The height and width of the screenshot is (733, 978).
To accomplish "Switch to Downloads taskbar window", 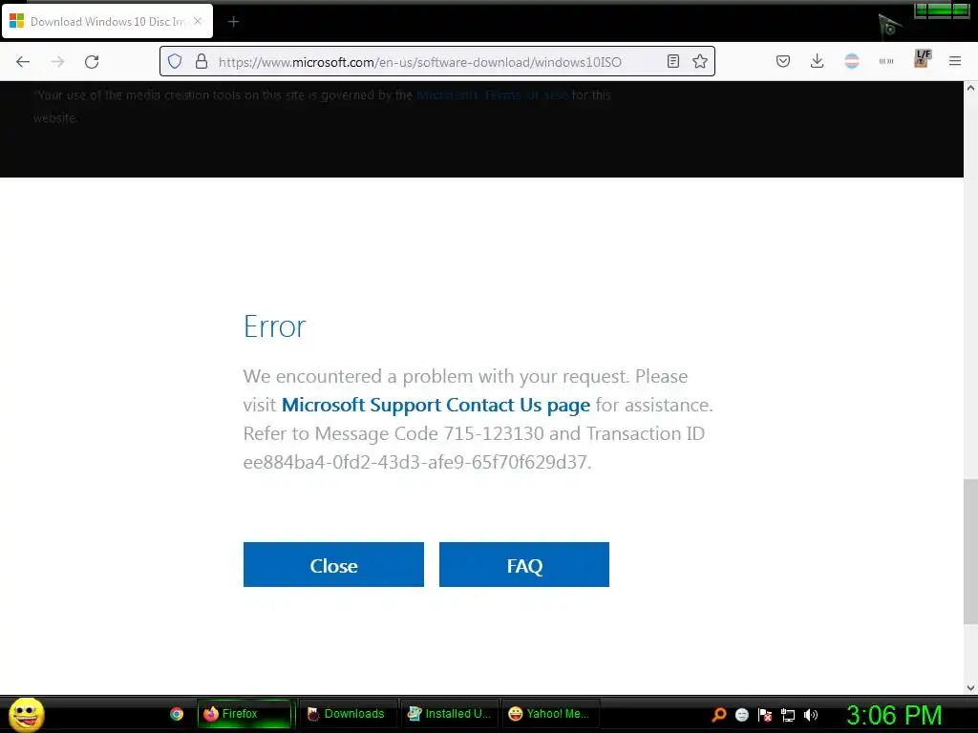I will [x=348, y=714].
